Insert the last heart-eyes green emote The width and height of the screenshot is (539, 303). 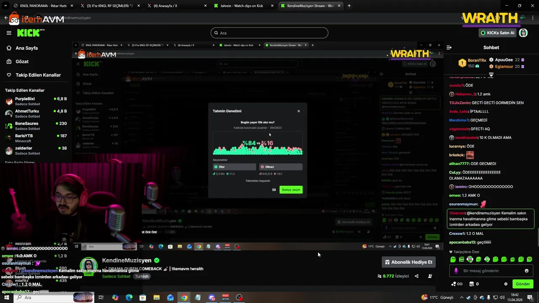click(529, 259)
